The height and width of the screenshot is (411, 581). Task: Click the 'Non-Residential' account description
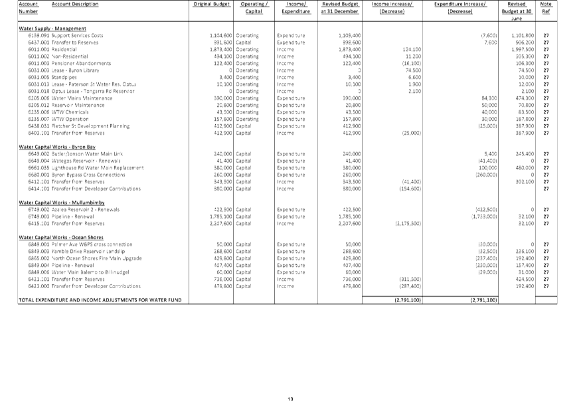pos(70,56)
